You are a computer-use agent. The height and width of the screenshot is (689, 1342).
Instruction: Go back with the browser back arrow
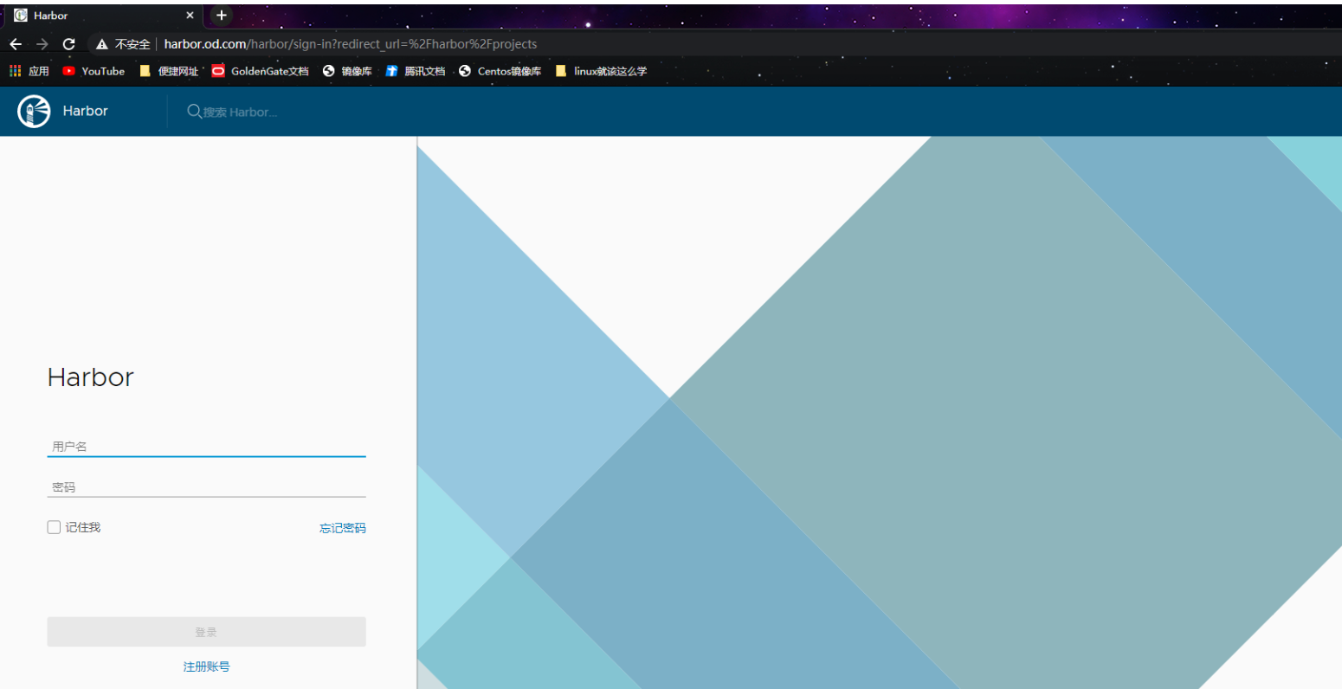[x=16, y=44]
